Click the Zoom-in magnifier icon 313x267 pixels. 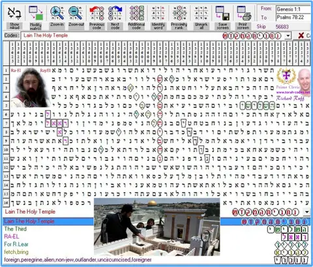(57, 13)
